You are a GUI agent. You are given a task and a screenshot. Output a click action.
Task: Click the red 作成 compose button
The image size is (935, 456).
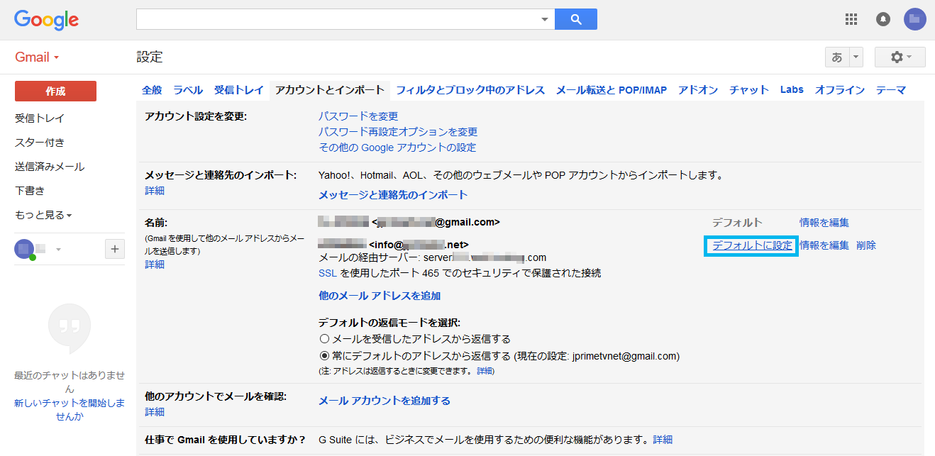55,91
